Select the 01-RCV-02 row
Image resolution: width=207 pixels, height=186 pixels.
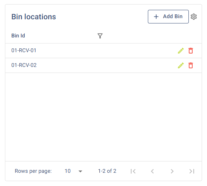(103, 65)
